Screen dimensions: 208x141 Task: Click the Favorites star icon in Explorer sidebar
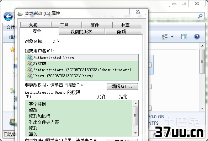tap(12, 50)
